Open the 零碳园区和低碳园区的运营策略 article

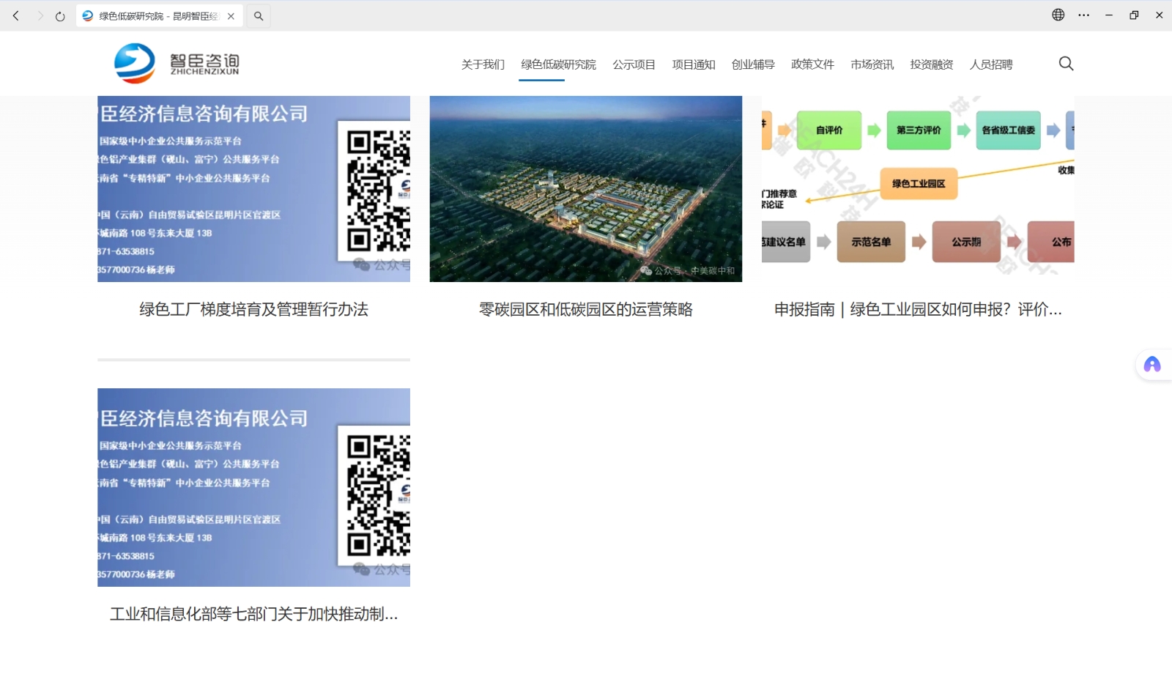click(585, 309)
